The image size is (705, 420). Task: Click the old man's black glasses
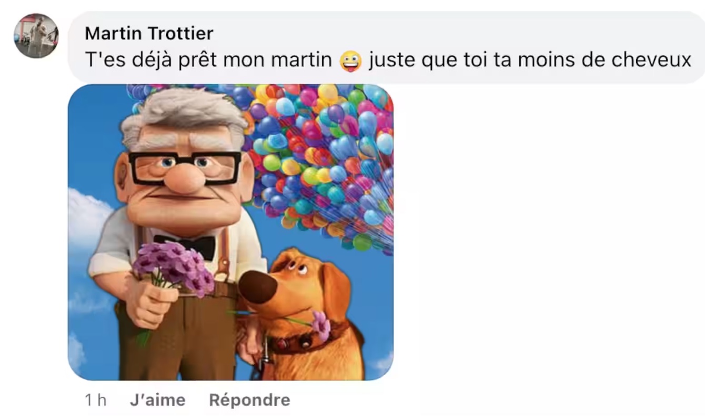(185, 167)
